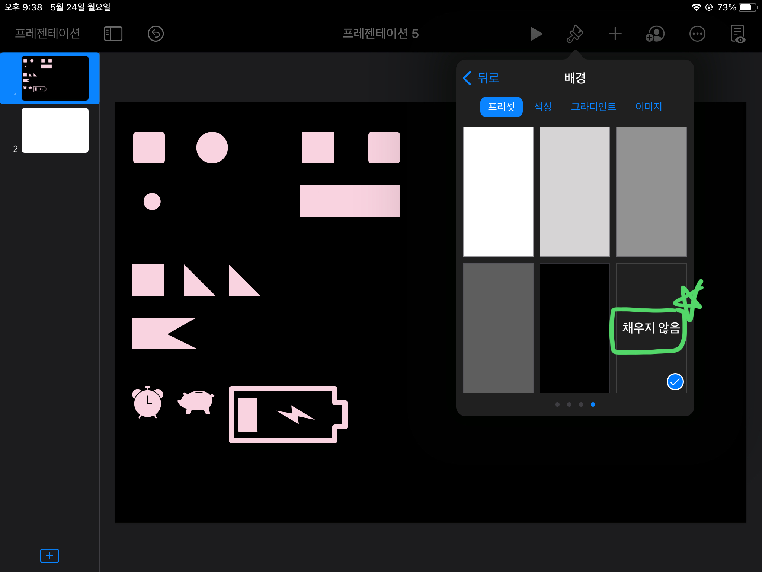Viewport: 762px width, 572px height.
Task: Open the presenter notes view icon
Action: 738,34
